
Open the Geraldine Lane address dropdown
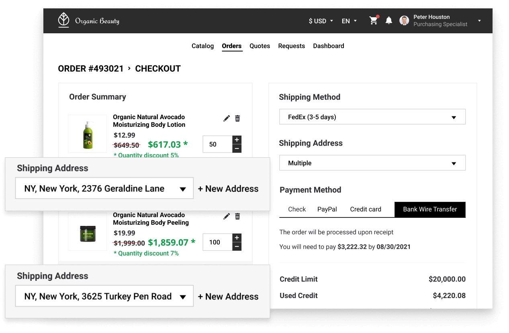click(x=104, y=189)
